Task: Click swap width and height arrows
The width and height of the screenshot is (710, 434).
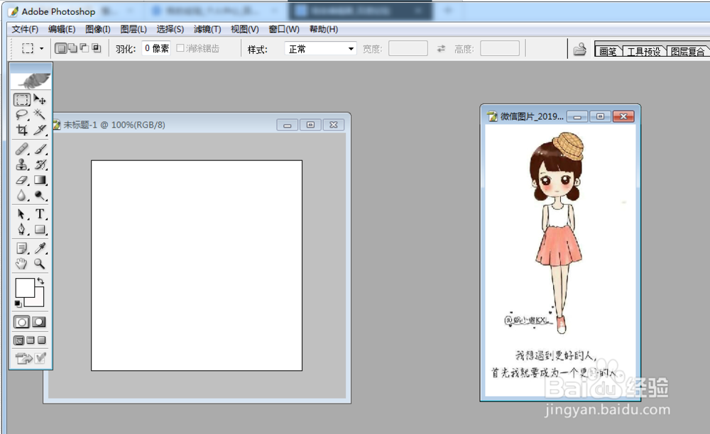Action: (441, 48)
